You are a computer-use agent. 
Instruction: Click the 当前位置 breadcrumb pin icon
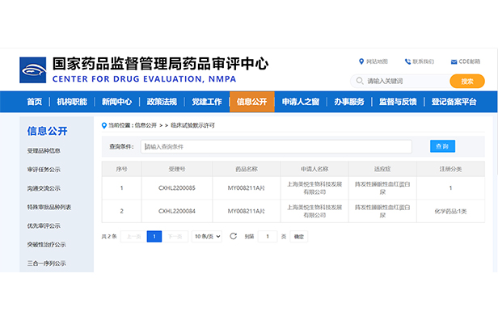tap(103, 126)
